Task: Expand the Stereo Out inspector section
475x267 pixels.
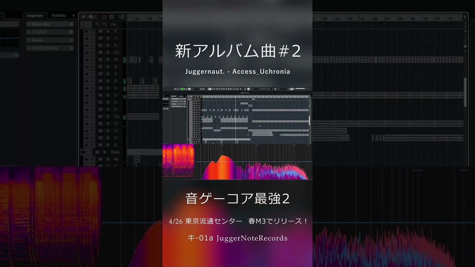Action: tap(29, 24)
